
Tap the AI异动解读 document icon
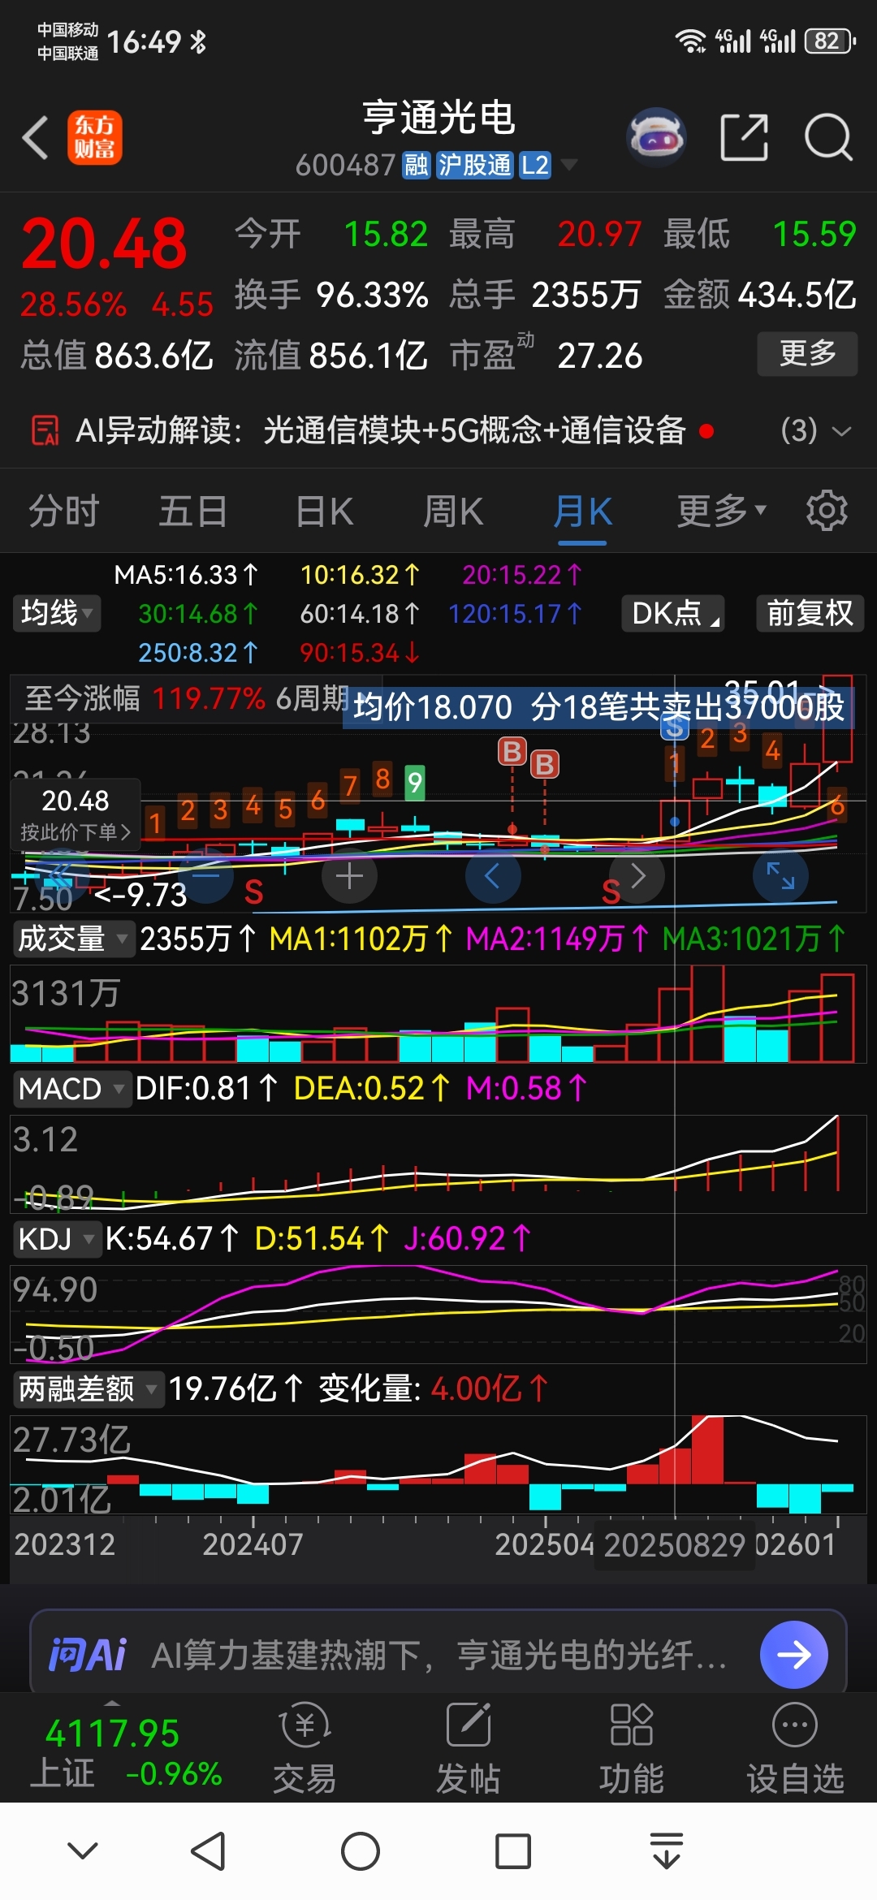(45, 430)
